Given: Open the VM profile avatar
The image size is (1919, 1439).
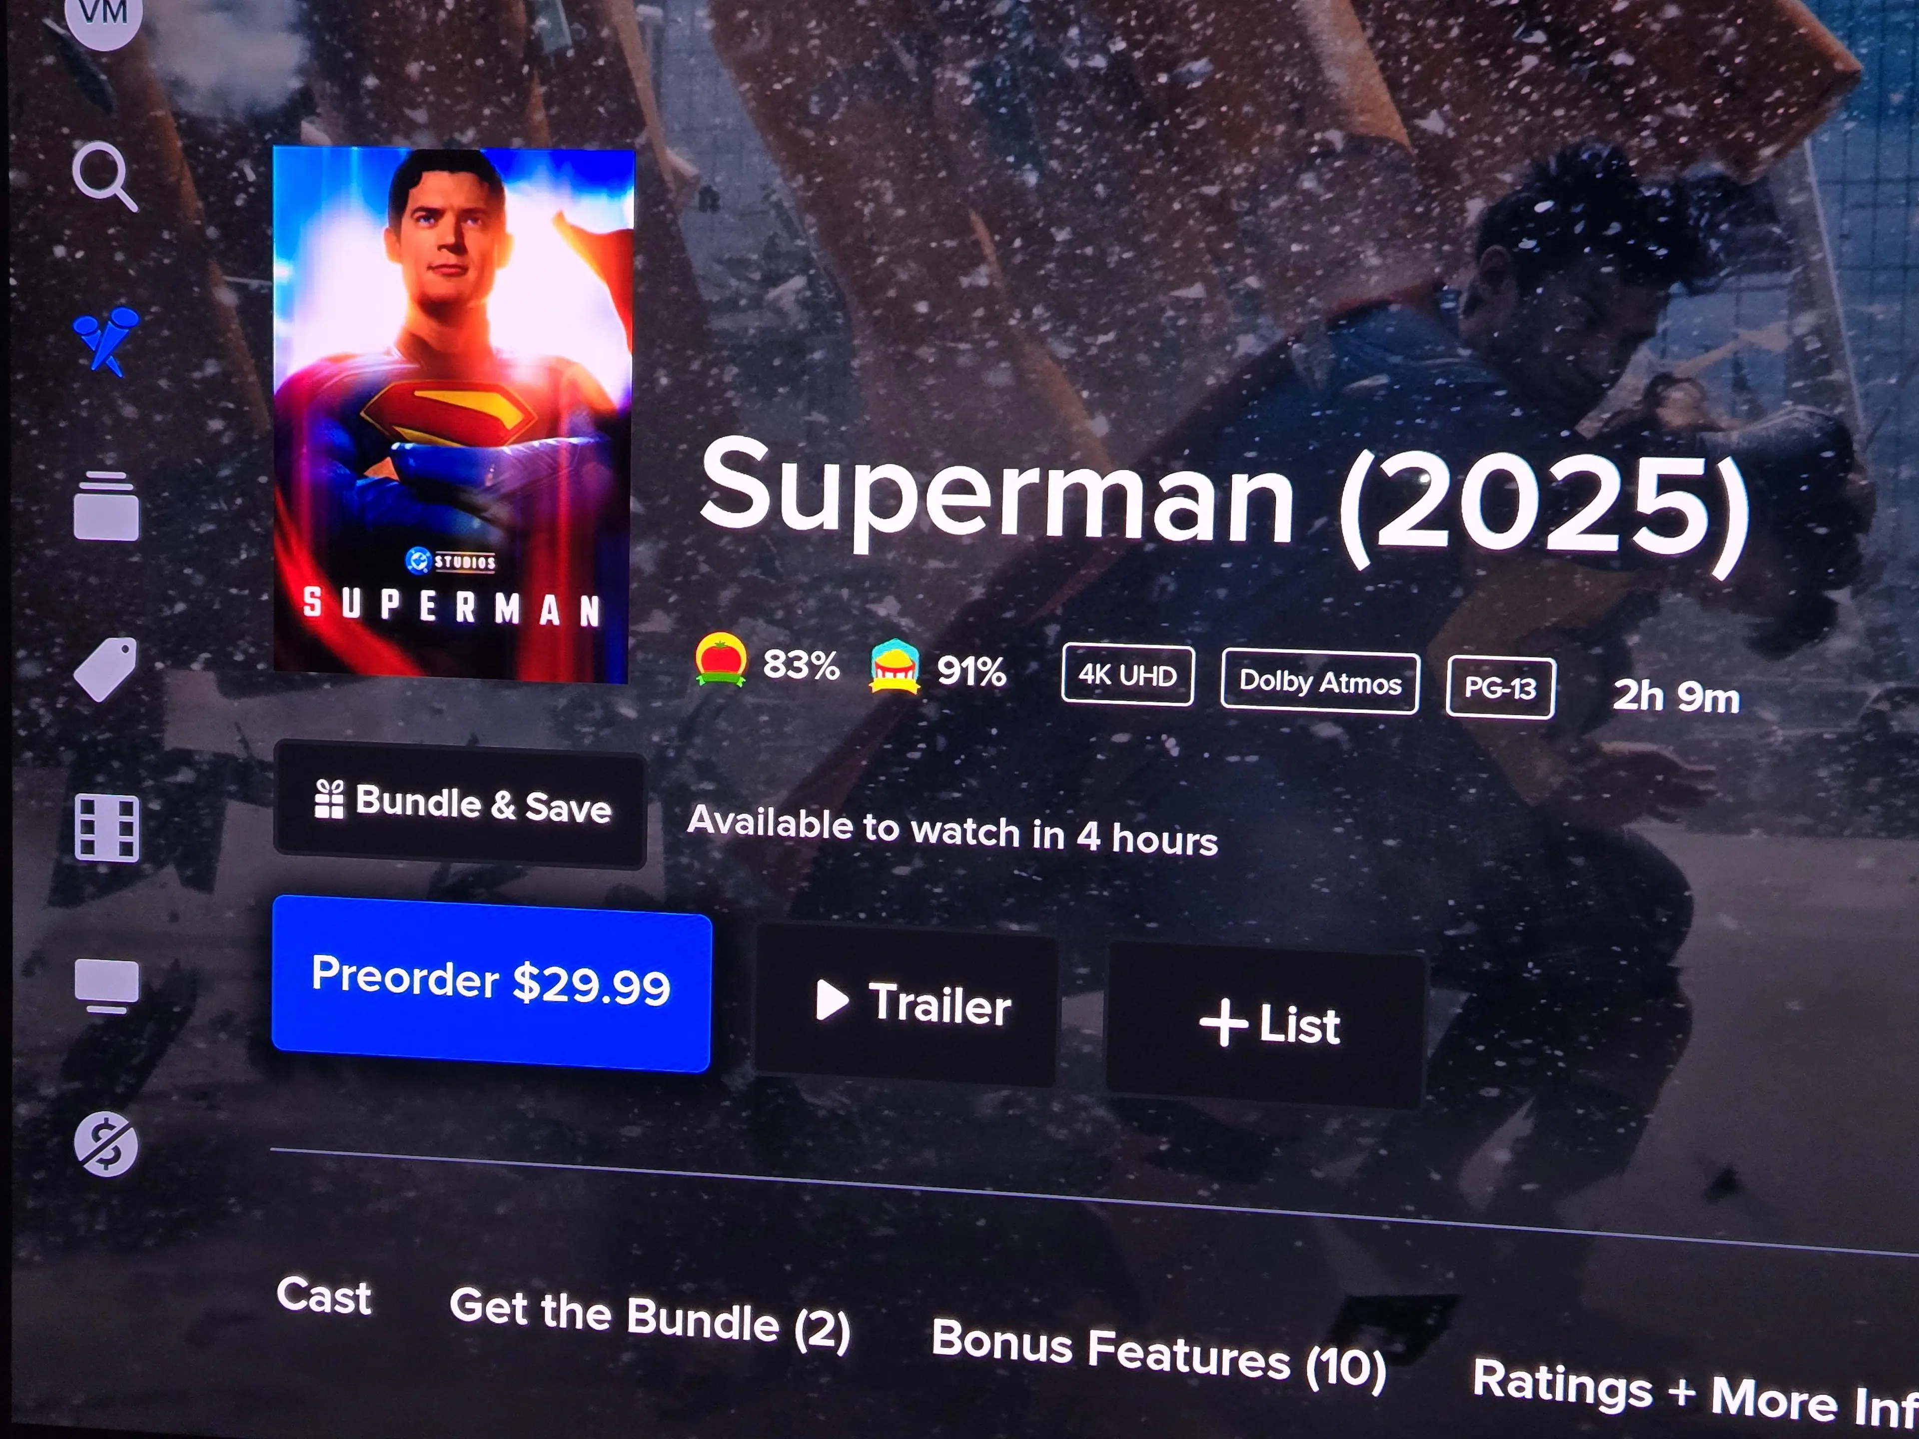Looking at the screenshot, I should point(104,15).
